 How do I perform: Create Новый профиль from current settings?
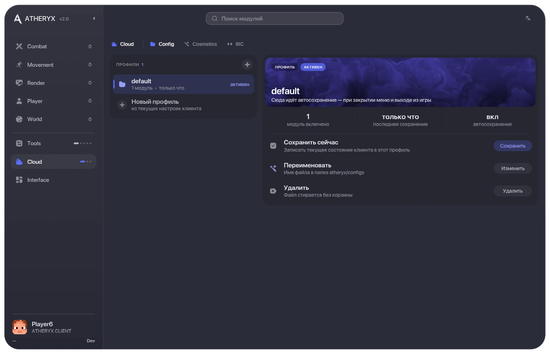183,105
